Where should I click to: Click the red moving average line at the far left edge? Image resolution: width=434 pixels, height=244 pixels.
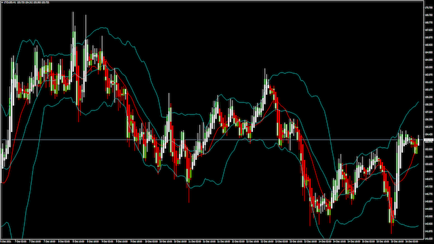(x=3, y=182)
